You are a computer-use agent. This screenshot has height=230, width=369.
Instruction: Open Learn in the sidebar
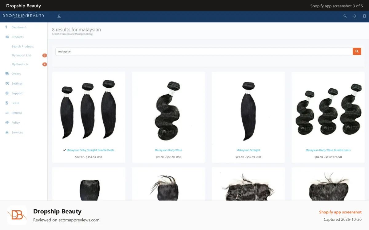(x=15, y=103)
